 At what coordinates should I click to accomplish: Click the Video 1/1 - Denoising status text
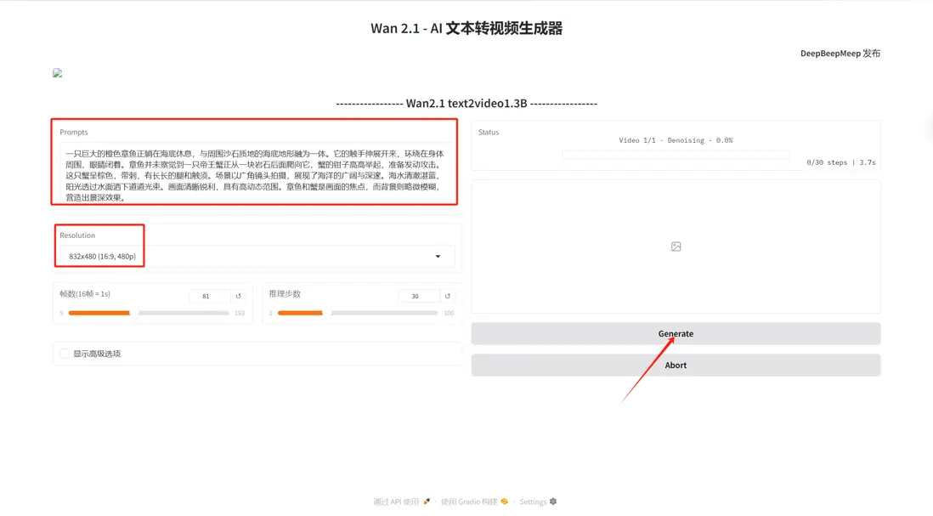click(676, 140)
